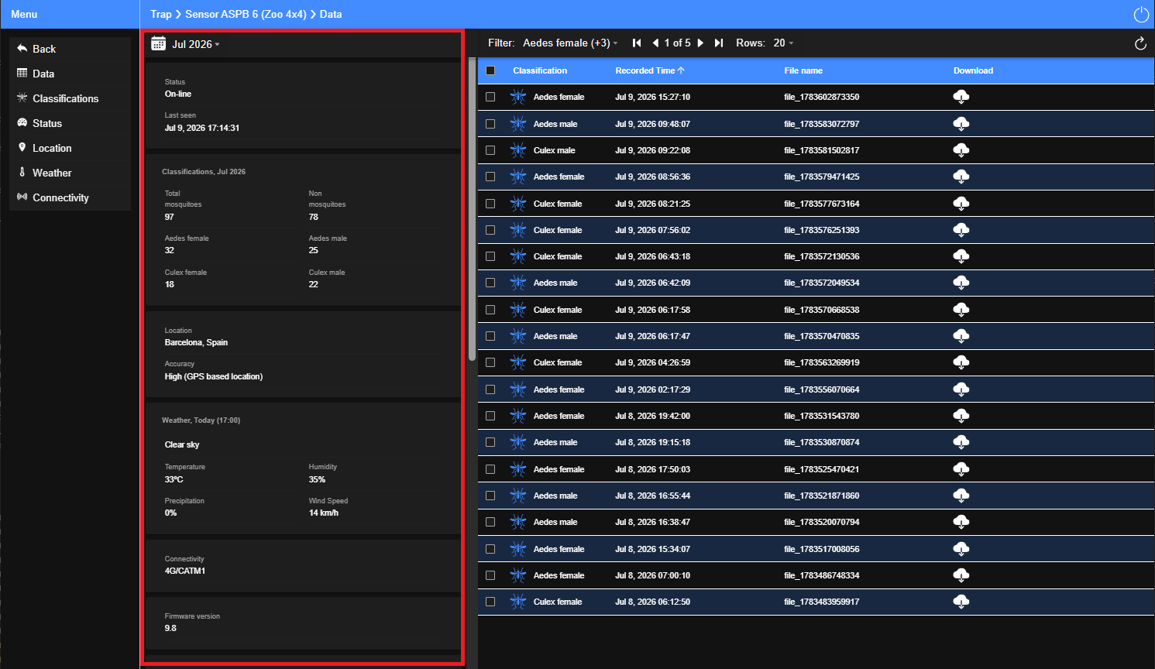Check row Jul 9, 2026 08:21:25

tap(490, 204)
